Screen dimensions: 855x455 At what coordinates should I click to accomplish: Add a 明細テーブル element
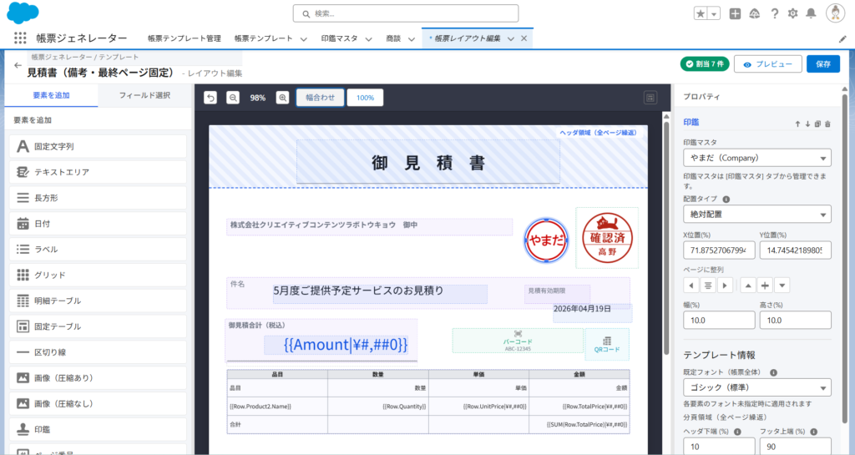(98, 301)
